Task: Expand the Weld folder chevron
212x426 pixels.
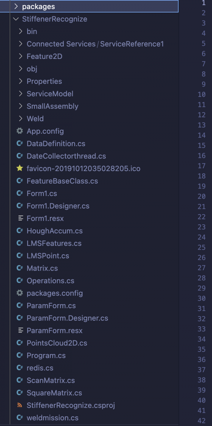Action: click(x=21, y=119)
